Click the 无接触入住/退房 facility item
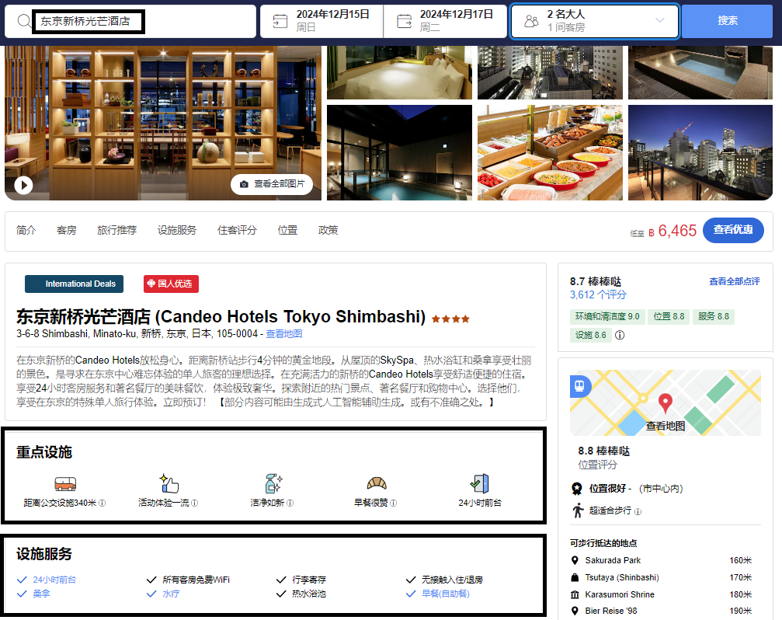Image resolution: width=782 pixels, height=620 pixels. (452, 580)
